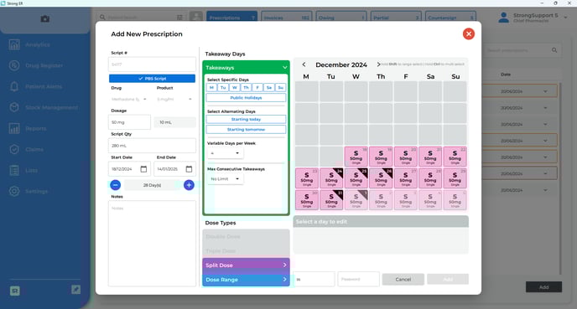Click the Public Holidays button
The height and width of the screenshot is (309, 577).
(x=246, y=98)
